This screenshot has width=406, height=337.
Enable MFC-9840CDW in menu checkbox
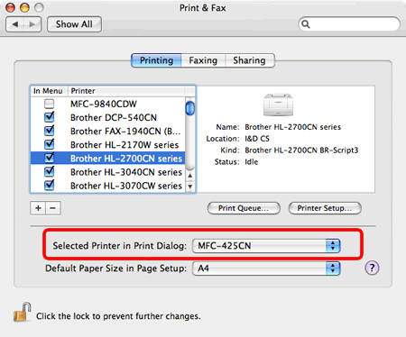[x=49, y=104]
